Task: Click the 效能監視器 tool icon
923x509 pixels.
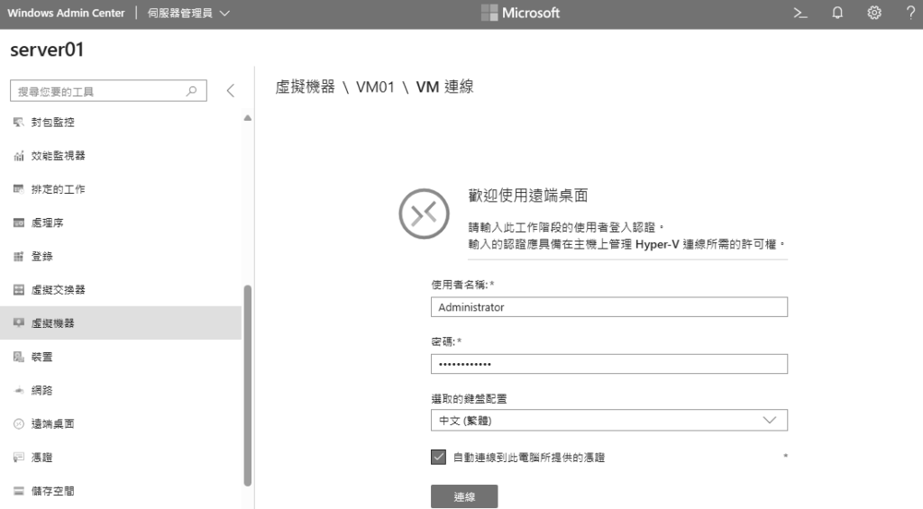Action: coord(19,156)
